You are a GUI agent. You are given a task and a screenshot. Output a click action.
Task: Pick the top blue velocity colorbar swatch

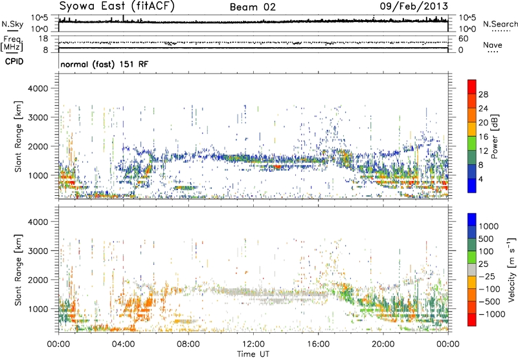click(472, 220)
